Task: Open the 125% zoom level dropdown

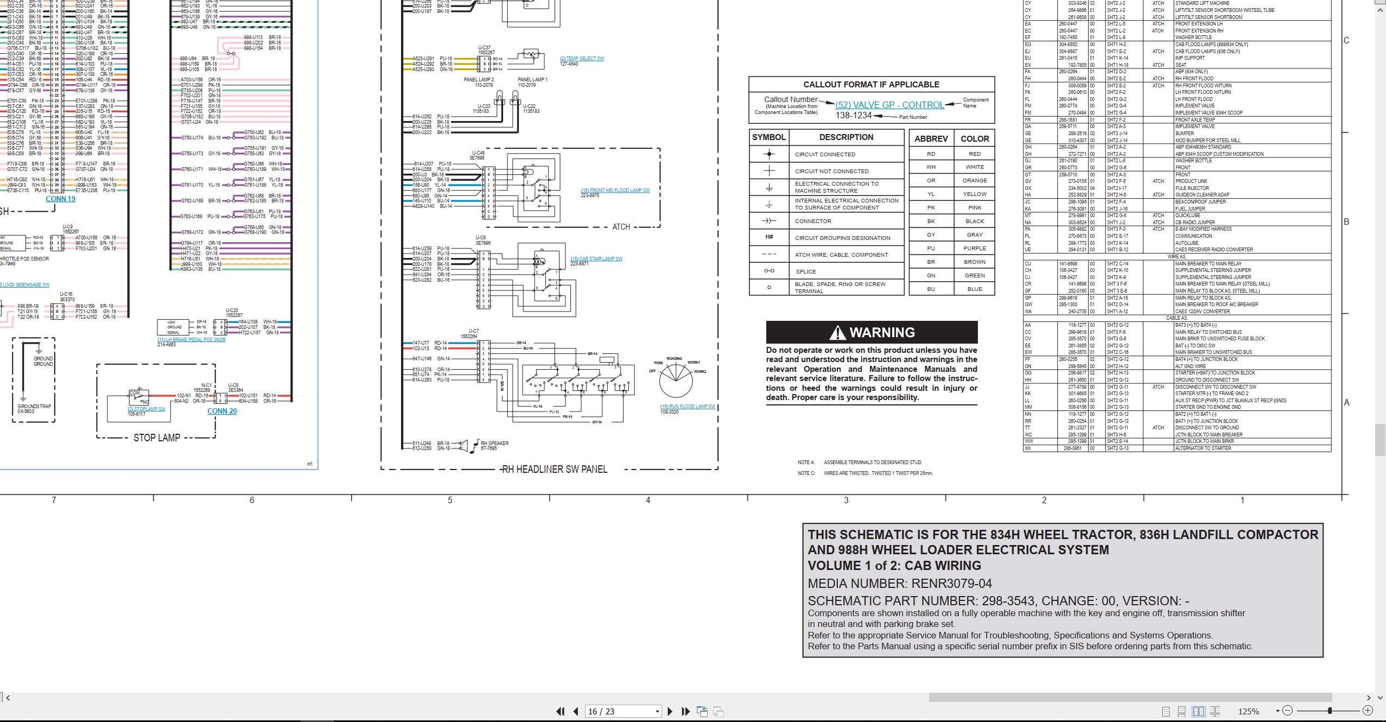Action: (x=1277, y=711)
